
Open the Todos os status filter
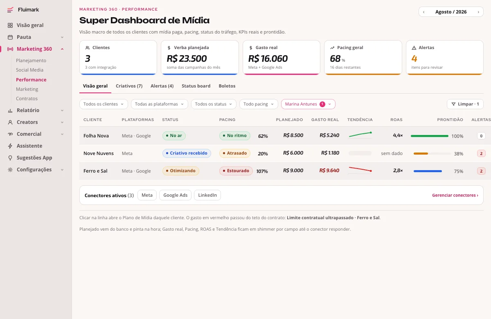click(x=214, y=104)
